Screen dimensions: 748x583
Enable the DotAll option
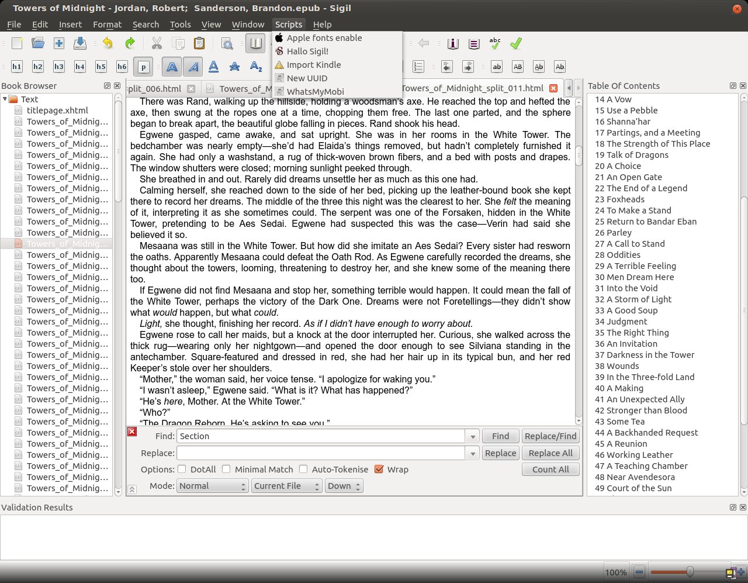(182, 469)
